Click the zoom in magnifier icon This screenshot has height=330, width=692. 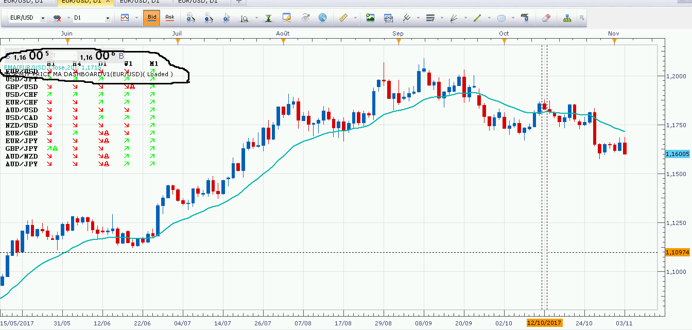191,18
